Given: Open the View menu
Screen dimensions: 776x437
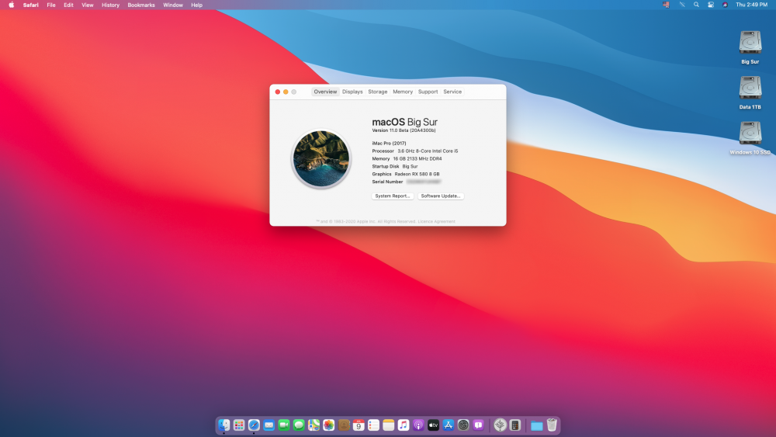Looking at the screenshot, I should tap(87, 5).
